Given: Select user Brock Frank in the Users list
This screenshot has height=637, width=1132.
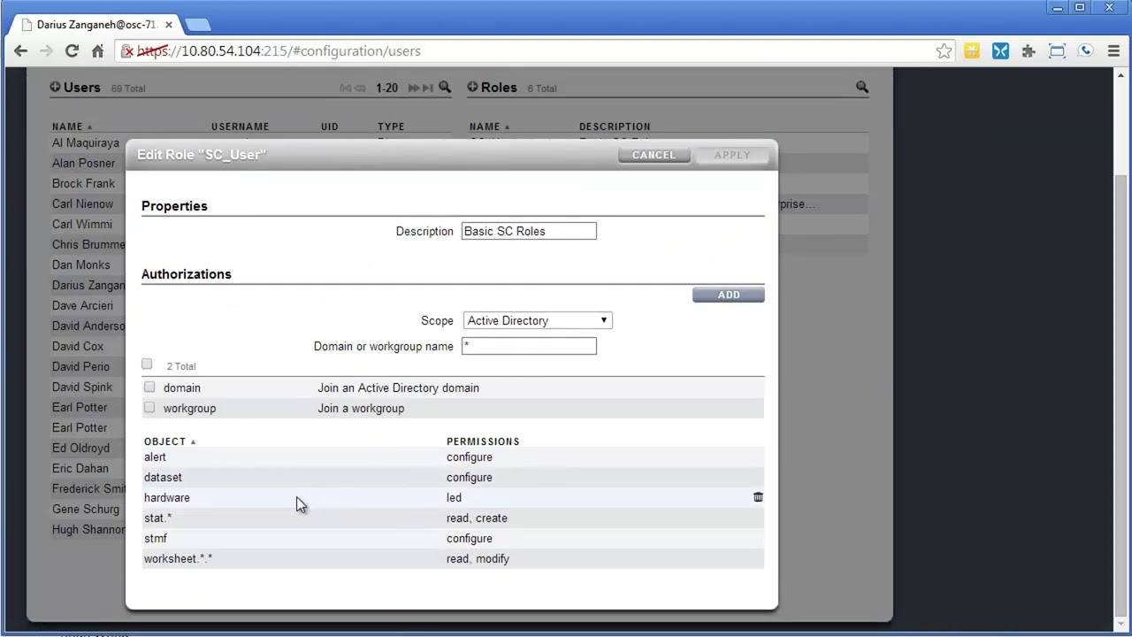Looking at the screenshot, I should 83,183.
